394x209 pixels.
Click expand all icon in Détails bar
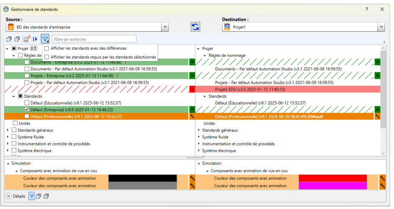tap(38, 196)
